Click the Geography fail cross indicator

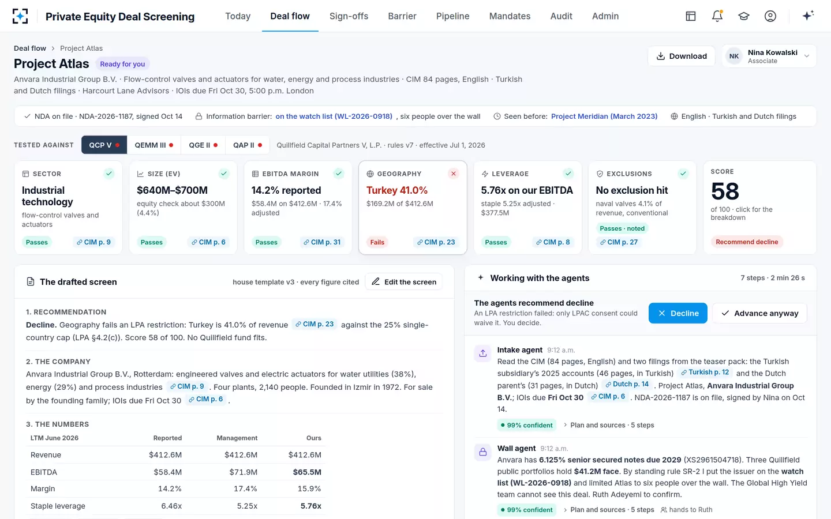coord(454,174)
